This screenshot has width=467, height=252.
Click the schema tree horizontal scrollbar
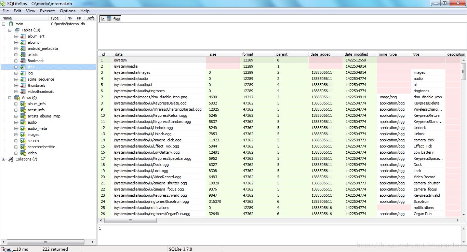tap(45, 242)
